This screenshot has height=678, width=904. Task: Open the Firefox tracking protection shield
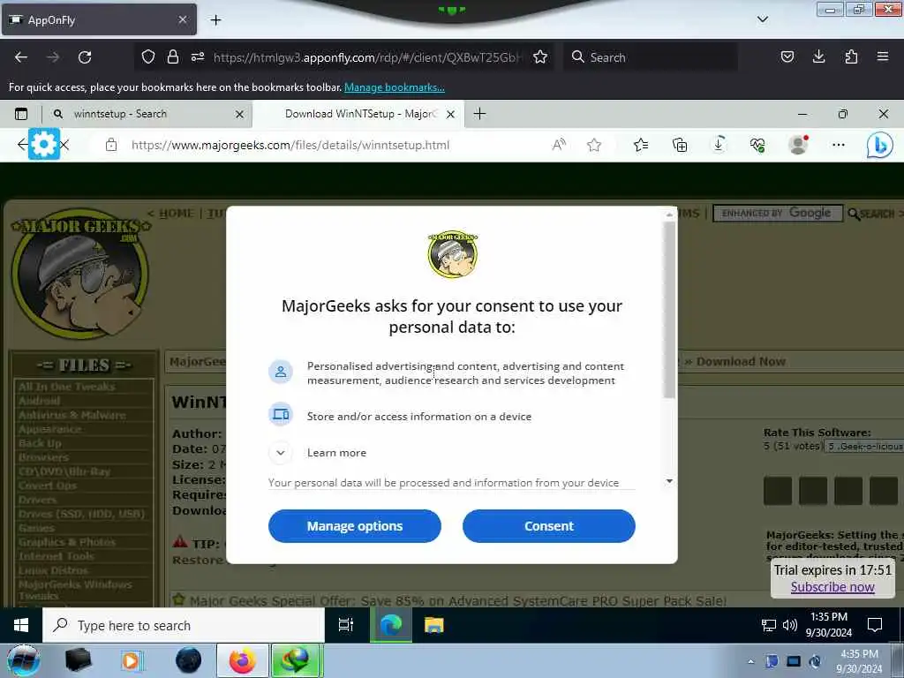click(148, 57)
